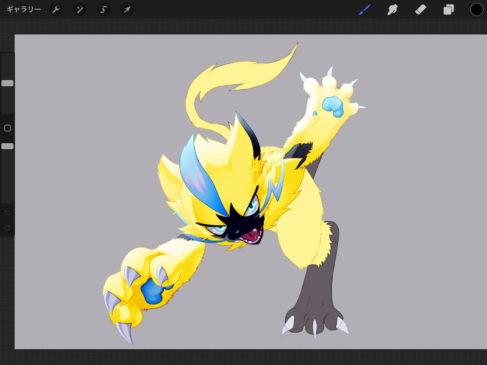This screenshot has height=365, width=487.
Task: Undo the last stroke using sidebar arrow
Action: [x=7, y=213]
